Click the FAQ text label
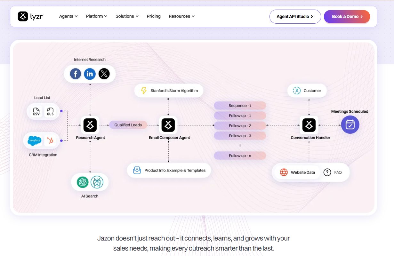Image resolution: width=394 pixels, height=256 pixels. (338, 172)
